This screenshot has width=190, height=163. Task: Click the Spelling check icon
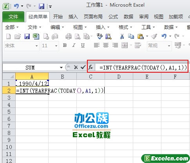click(100, 36)
